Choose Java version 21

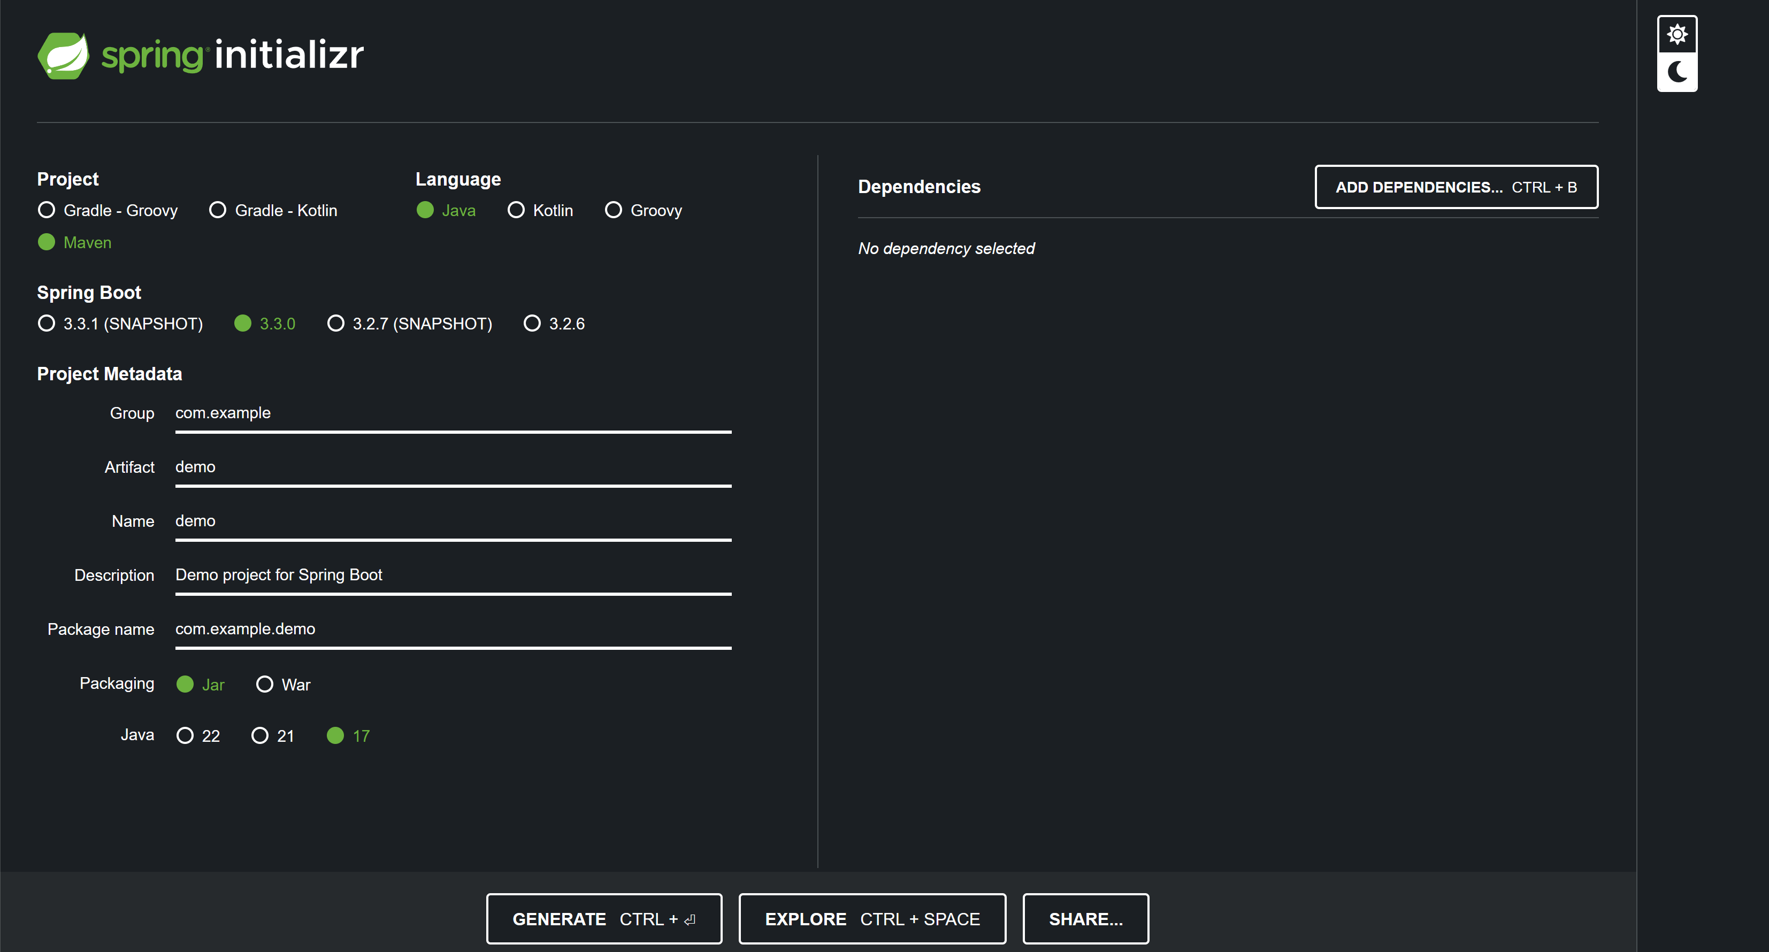[259, 736]
